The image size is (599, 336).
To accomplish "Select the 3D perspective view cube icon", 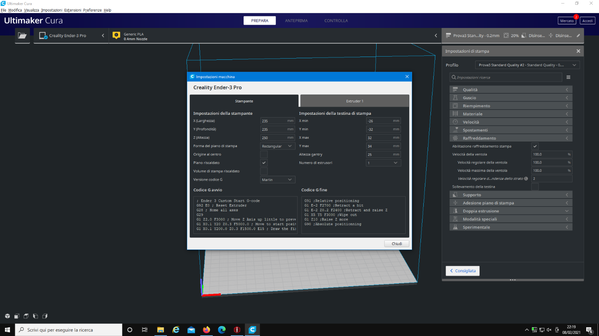I will (x=7, y=316).
